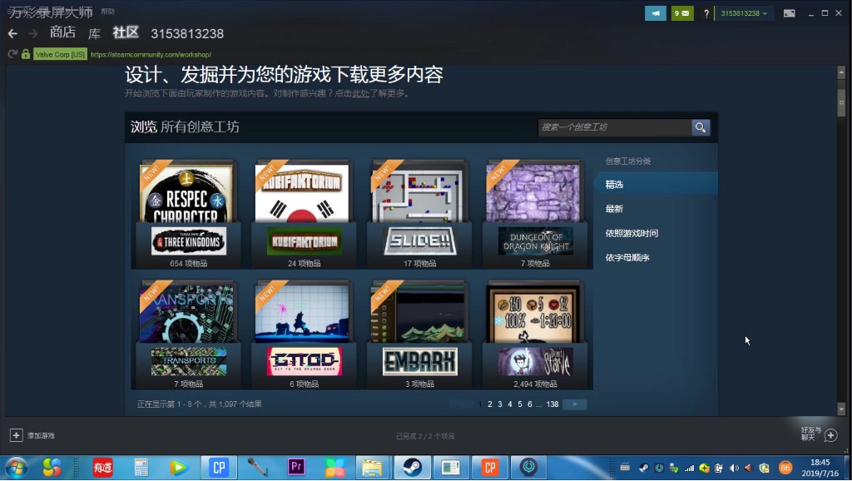Open Adobe Premiere Pro from the taskbar

click(x=295, y=468)
